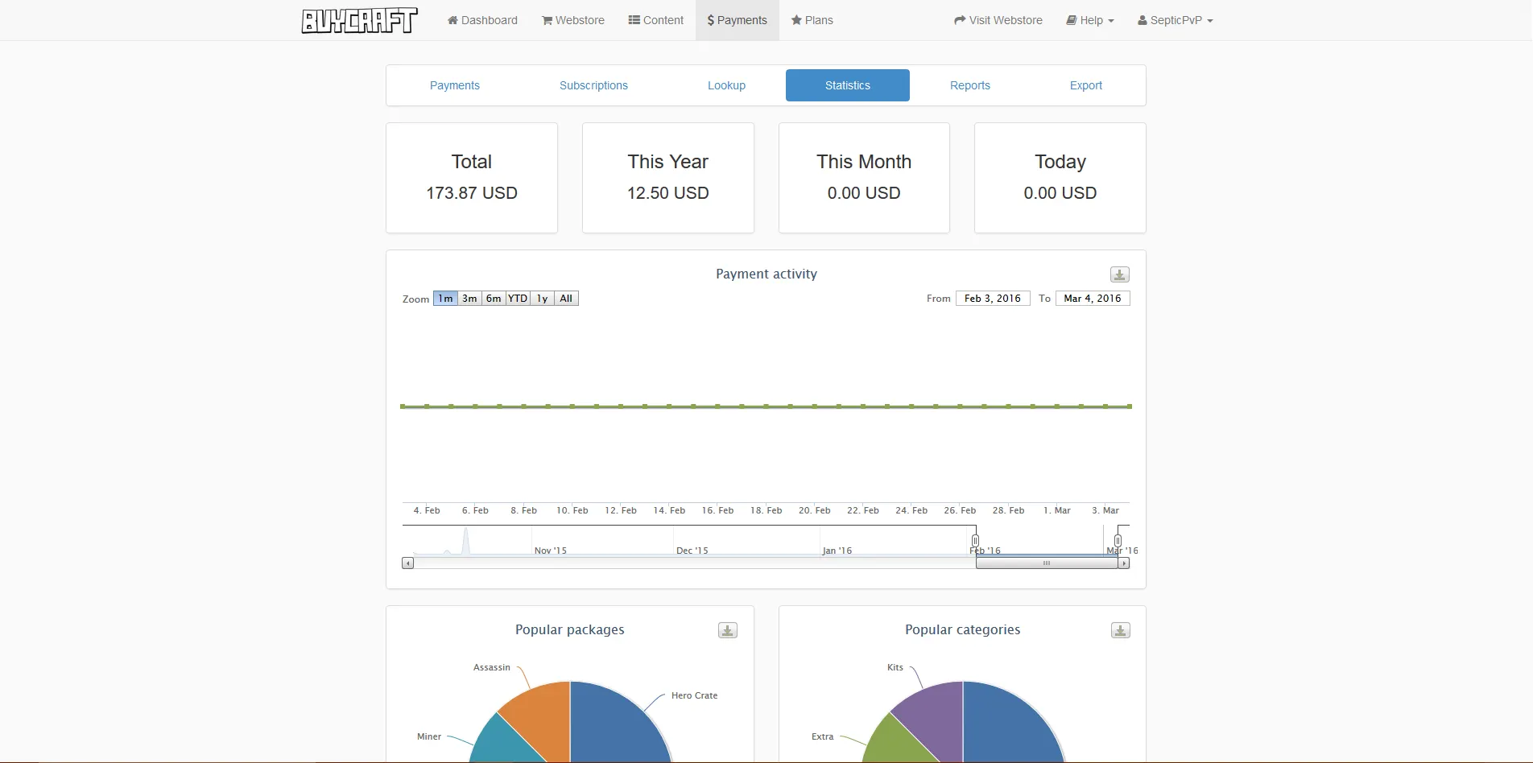Click the Buycraft logo
Image resolution: width=1533 pixels, height=763 pixels.
(x=359, y=20)
